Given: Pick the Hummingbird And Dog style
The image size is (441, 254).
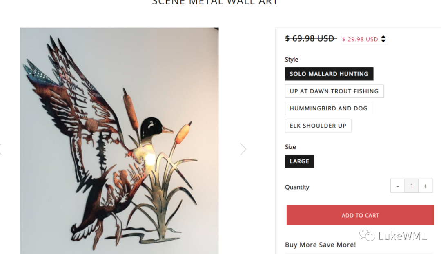Looking at the screenshot, I should tap(328, 108).
